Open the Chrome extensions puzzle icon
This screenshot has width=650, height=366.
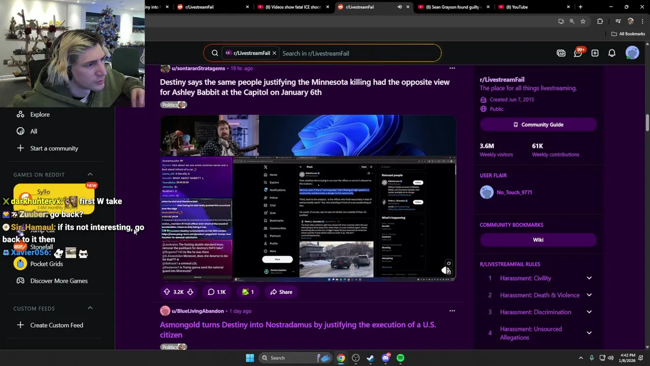point(600,21)
